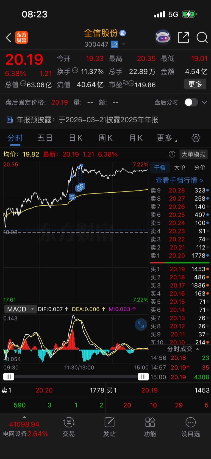Toggle the 盘后分时 switch
211x459 pixels.
(x=191, y=102)
